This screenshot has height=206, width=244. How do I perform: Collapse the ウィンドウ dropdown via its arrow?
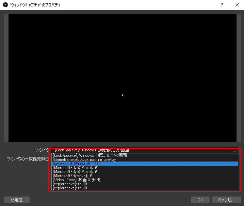[234, 151]
